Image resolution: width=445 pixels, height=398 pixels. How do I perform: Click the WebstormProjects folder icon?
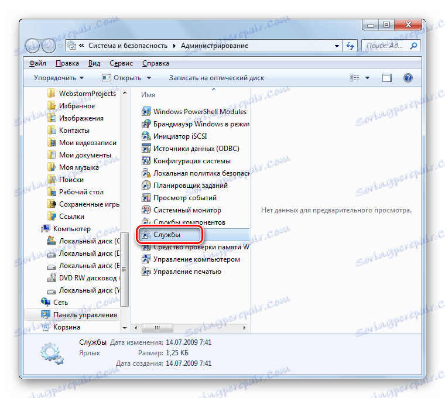(52, 93)
